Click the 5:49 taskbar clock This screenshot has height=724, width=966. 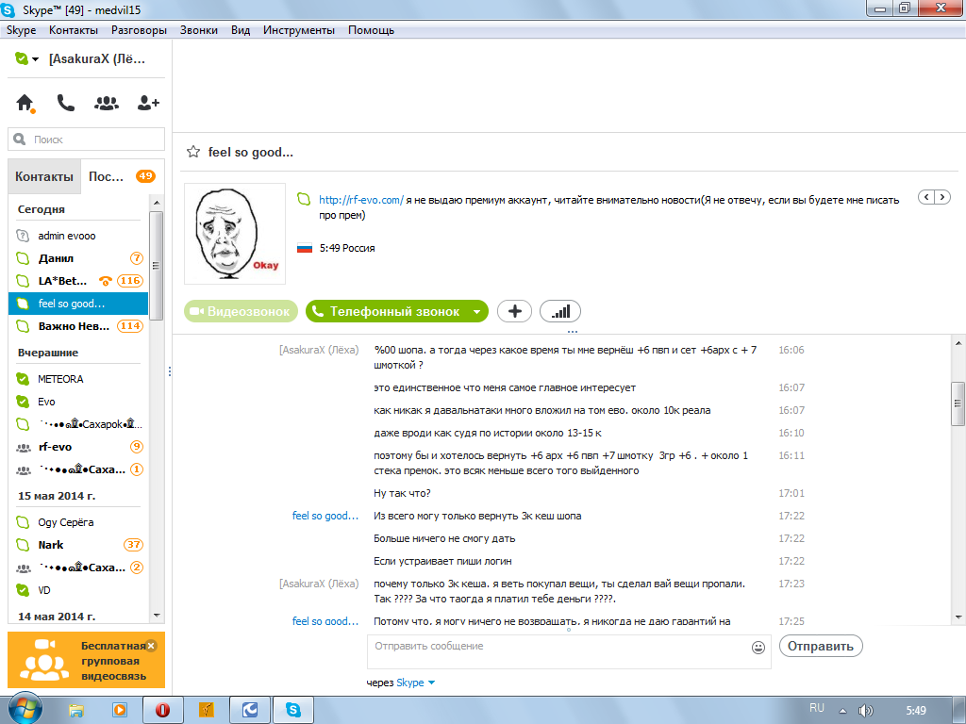[916, 711]
